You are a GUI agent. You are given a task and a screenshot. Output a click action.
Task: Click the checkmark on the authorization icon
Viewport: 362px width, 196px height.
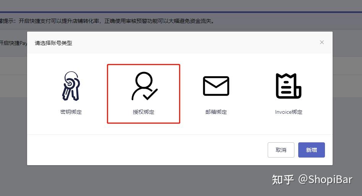150,94
